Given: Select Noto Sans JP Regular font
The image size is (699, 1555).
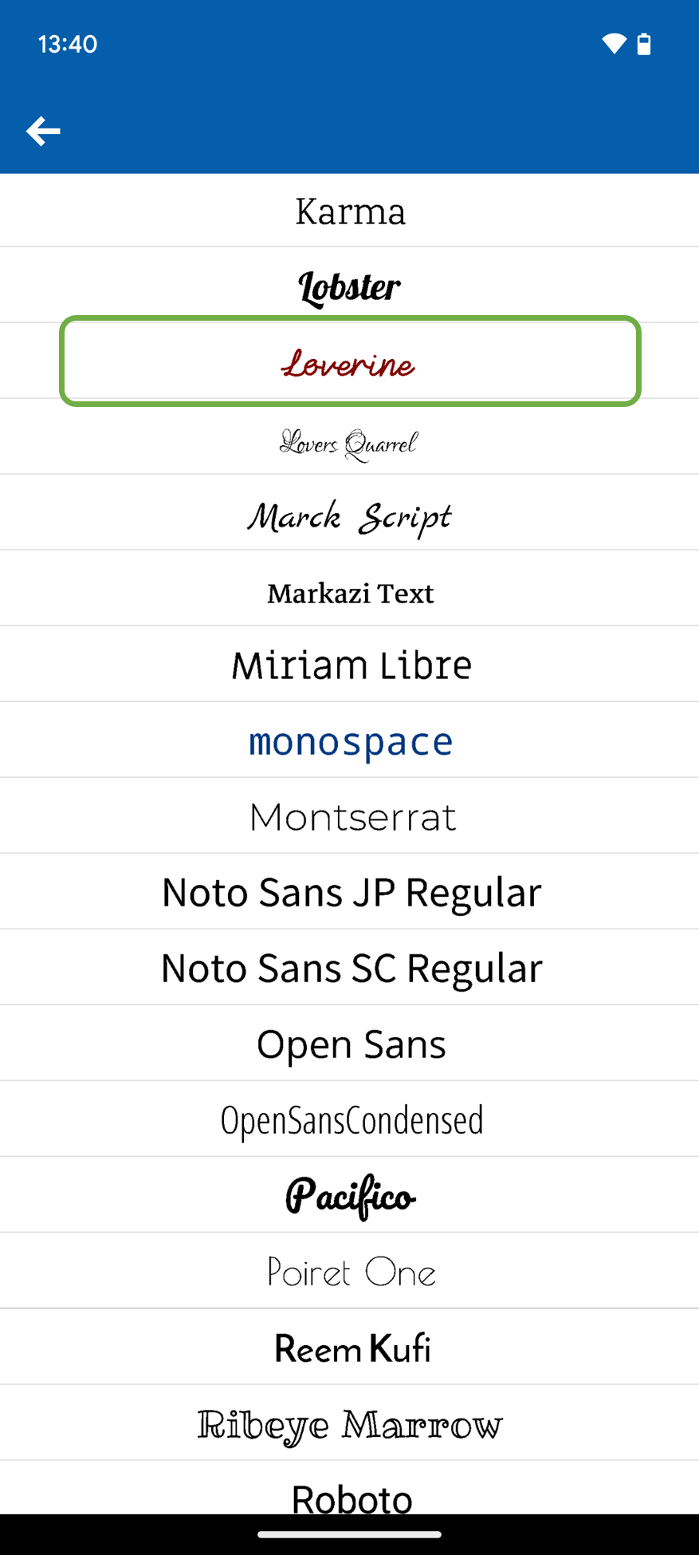Looking at the screenshot, I should click(350, 892).
